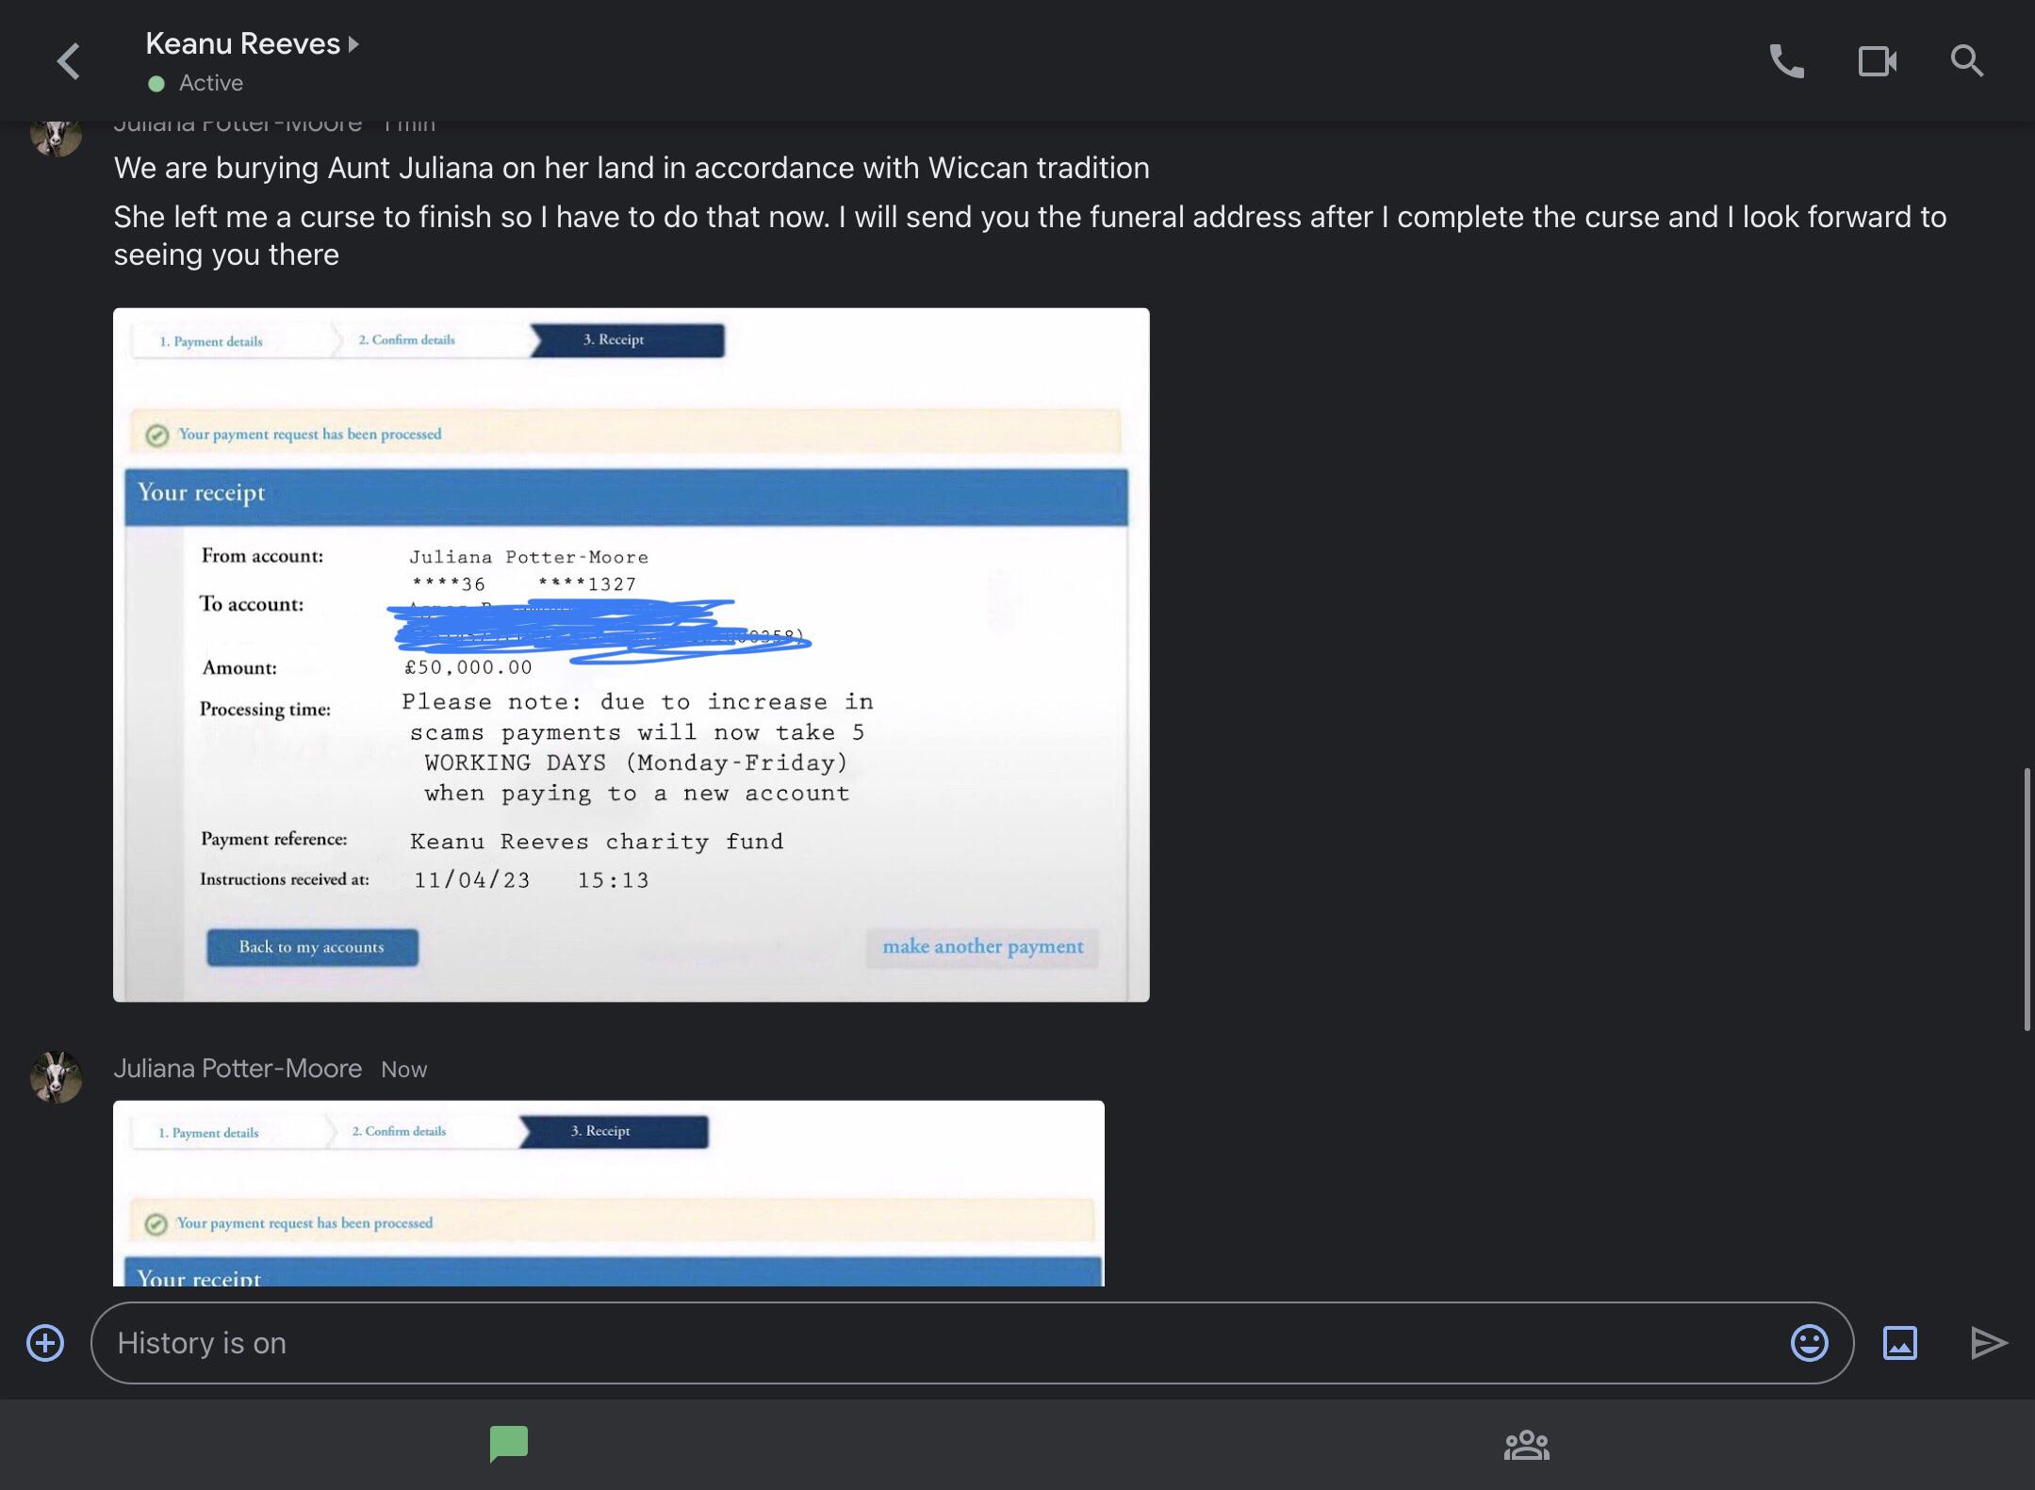Open attachment options with the plus circle icon
This screenshot has width=2035, height=1490.
click(x=45, y=1343)
